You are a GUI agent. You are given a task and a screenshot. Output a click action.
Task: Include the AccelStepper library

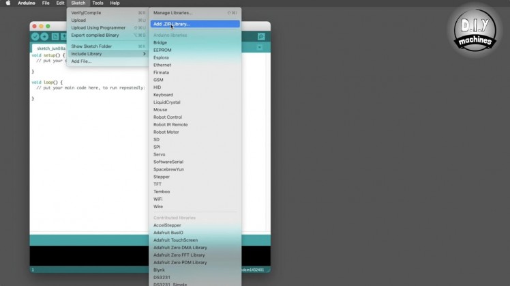click(195, 225)
